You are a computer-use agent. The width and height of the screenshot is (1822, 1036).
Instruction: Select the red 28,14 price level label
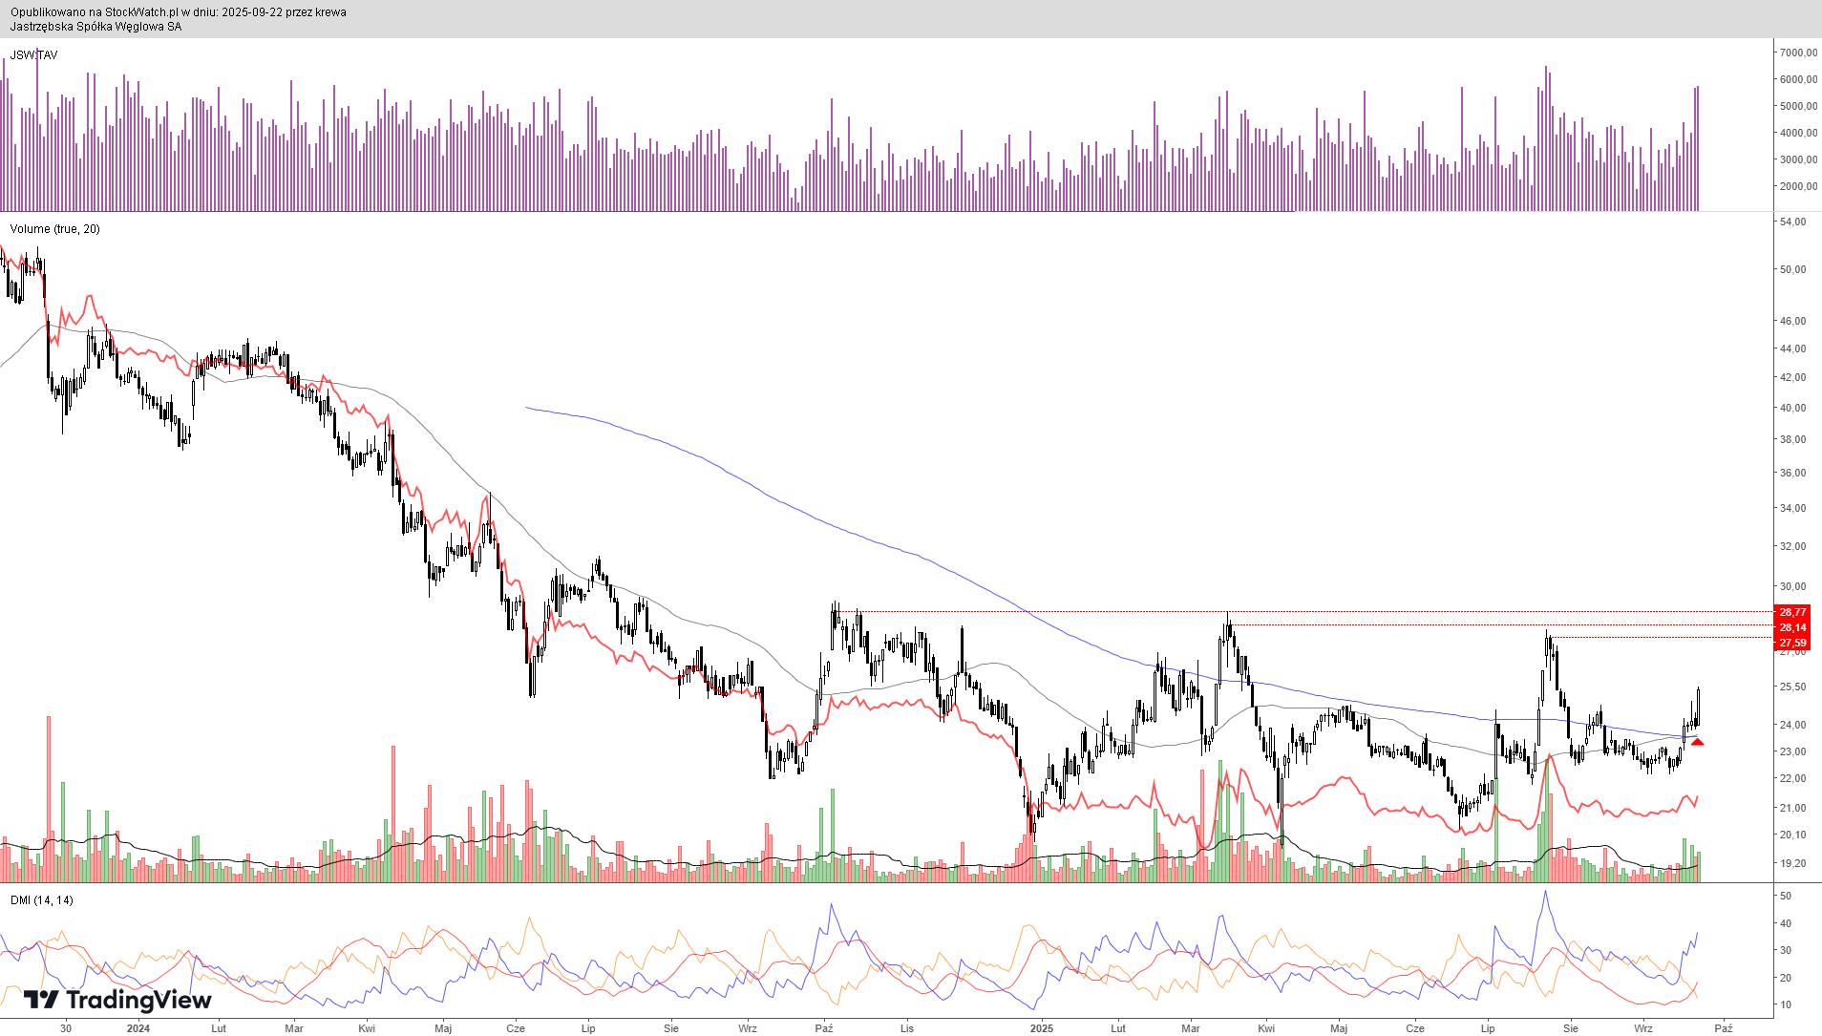1791,627
